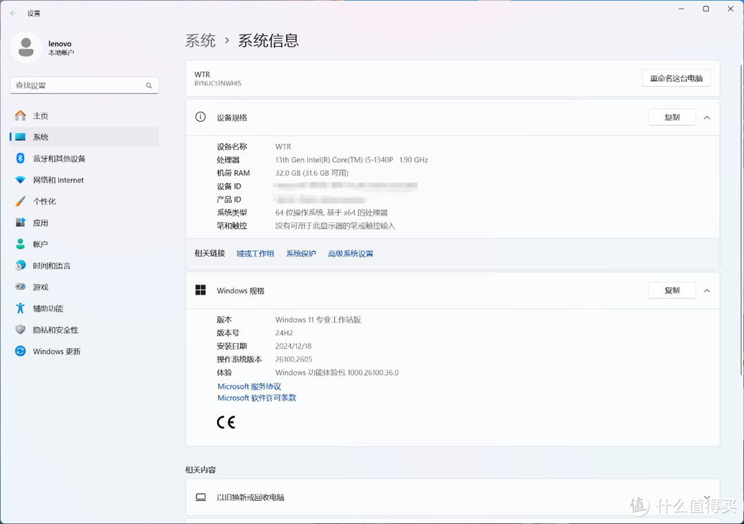Open 网络和 Internet settings
Viewport: 744px width, 524px height.
[x=85, y=180]
